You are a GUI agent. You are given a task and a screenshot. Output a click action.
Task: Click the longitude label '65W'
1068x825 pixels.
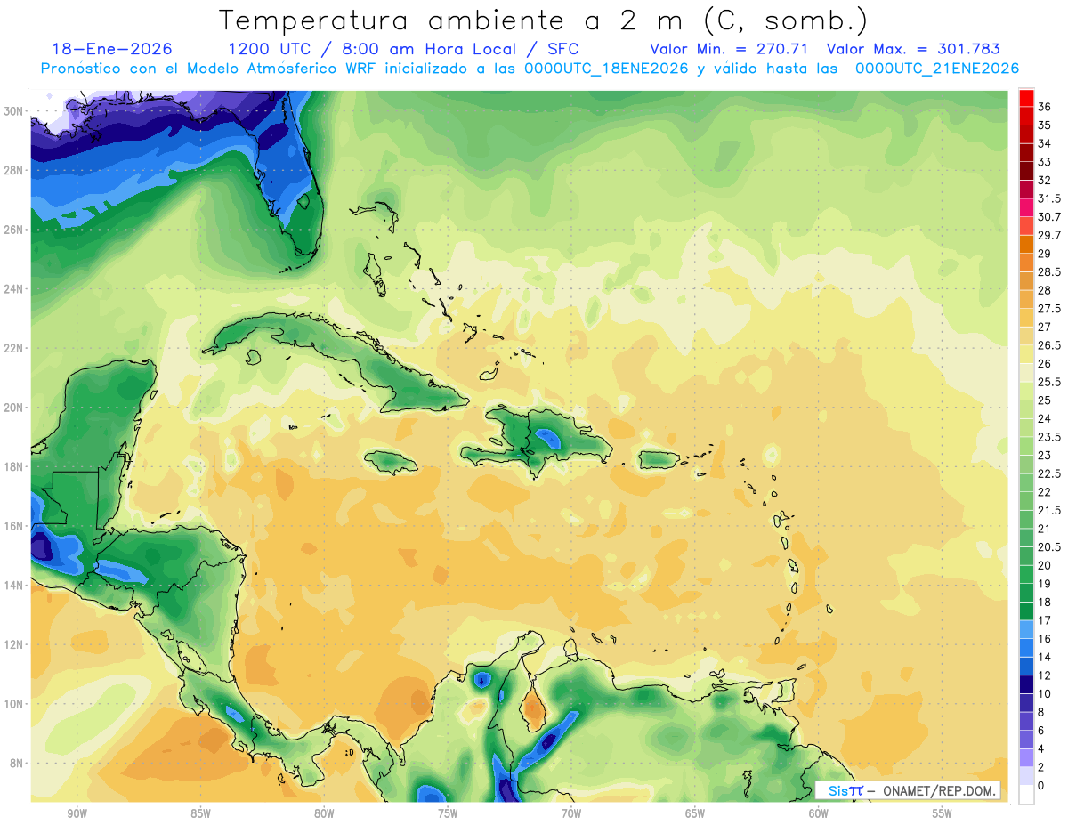pyautogui.click(x=695, y=813)
